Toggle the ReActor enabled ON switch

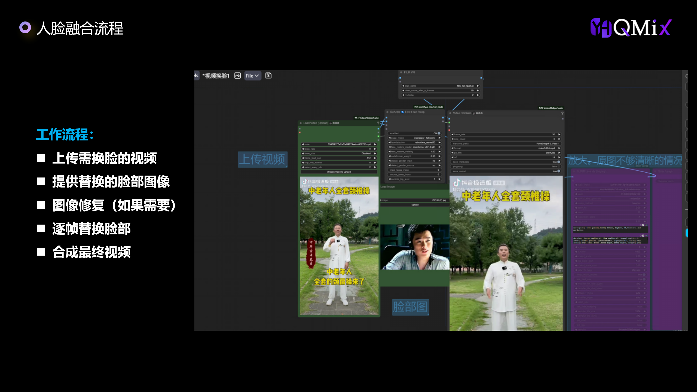tap(439, 133)
